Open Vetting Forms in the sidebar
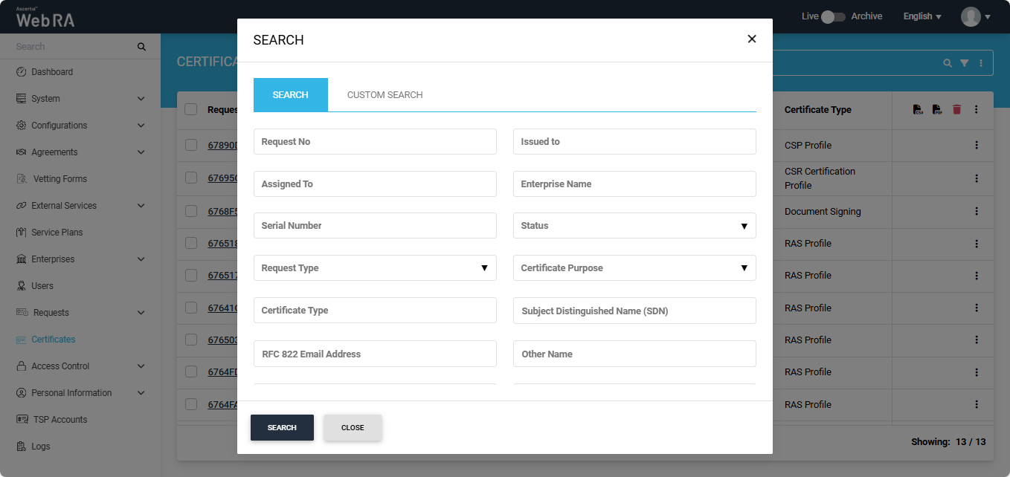Screen dimensions: 1010x477 click(x=59, y=179)
